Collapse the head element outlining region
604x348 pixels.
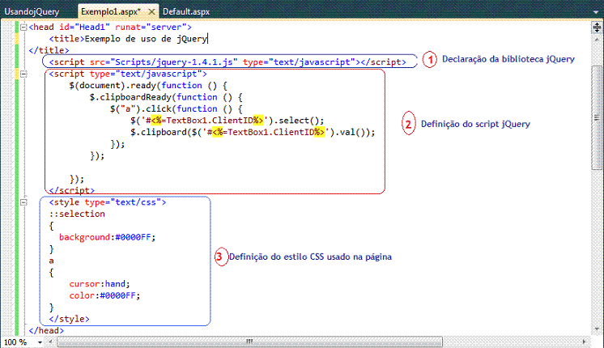coord(23,27)
